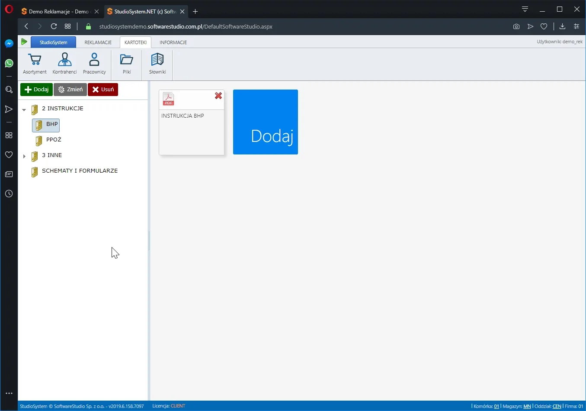
Task: Go back to the previous page
Action: [26, 26]
